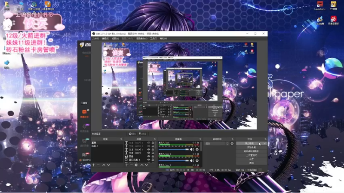Viewport: 344px width, 193px height.
Task: Click the 停止推流 button
Action: tap(249, 144)
